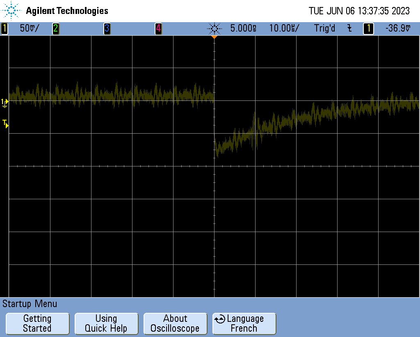This screenshot has width=420, height=337.
Task: Open Using Quick Help
Action: [106, 323]
